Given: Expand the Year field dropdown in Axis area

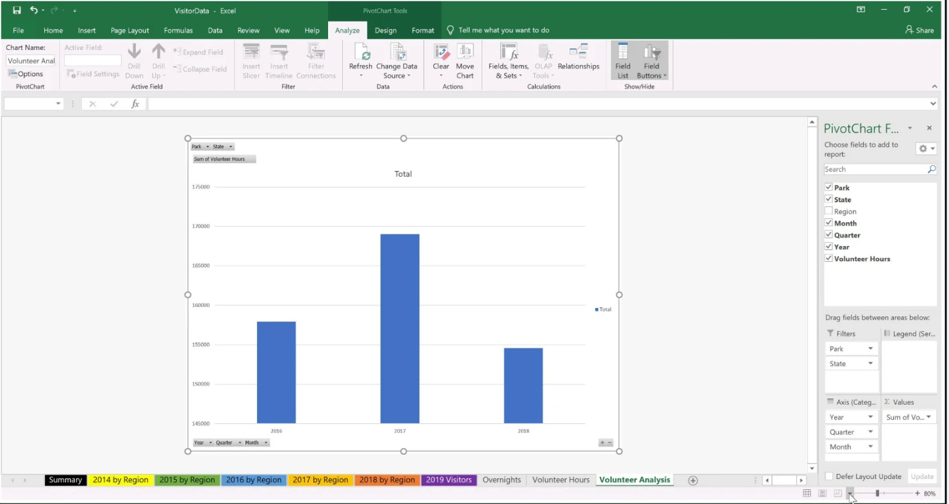Looking at the screenshot, I should tap(870, 418).
